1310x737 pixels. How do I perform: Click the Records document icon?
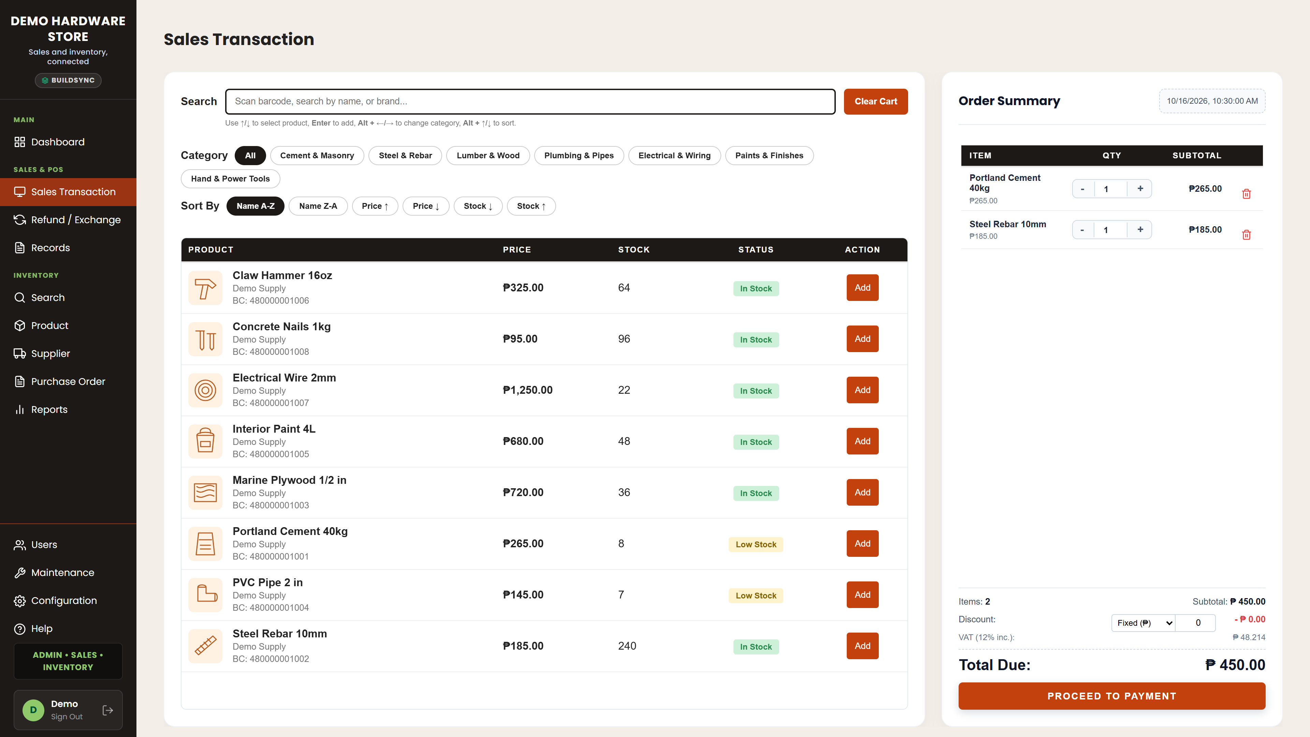[19, 248]
